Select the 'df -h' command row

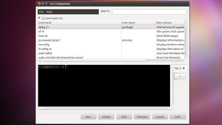pos(111,31)
